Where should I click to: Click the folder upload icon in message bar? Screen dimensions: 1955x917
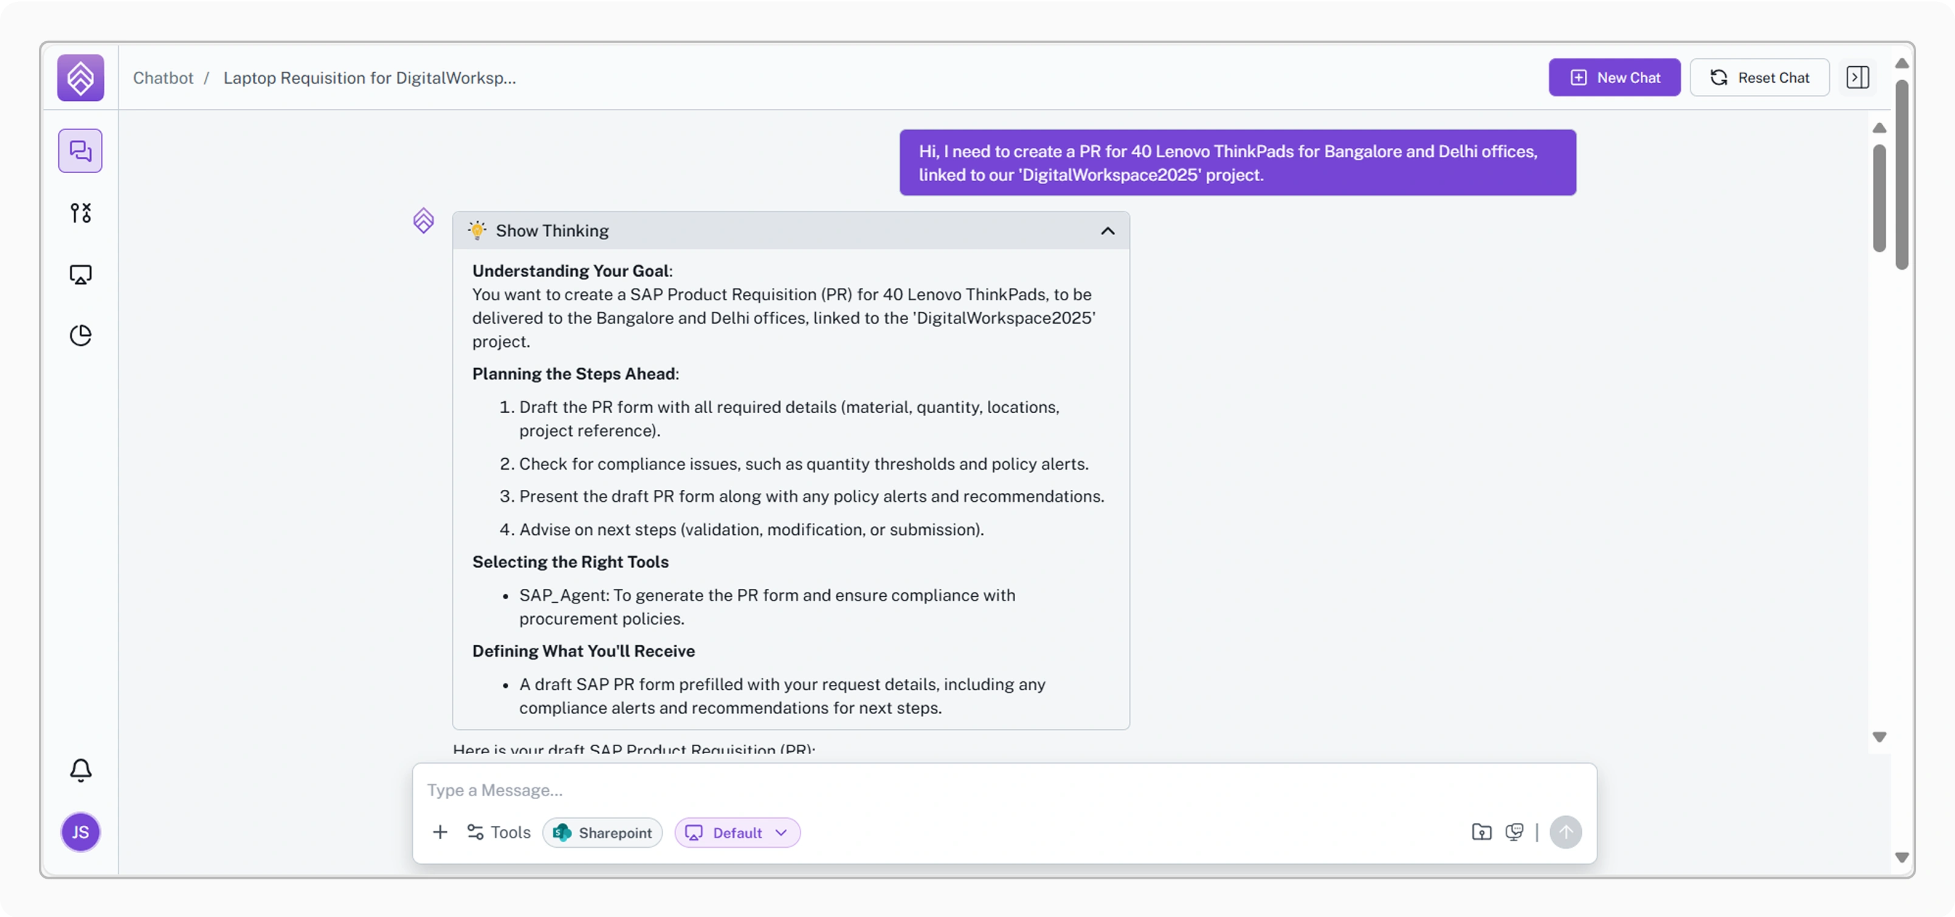coord(1481,832)
